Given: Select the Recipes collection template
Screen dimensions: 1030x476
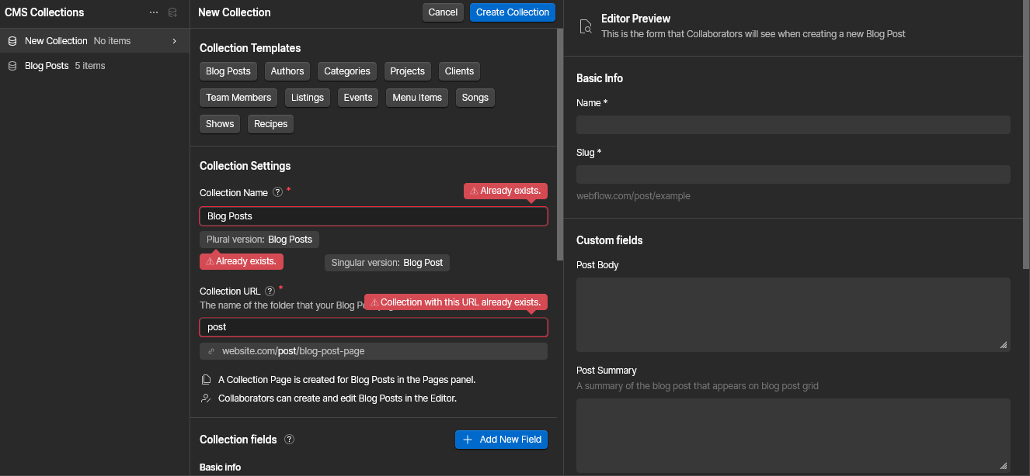Looking at the screenshot, I should click(x=270, y=124).
